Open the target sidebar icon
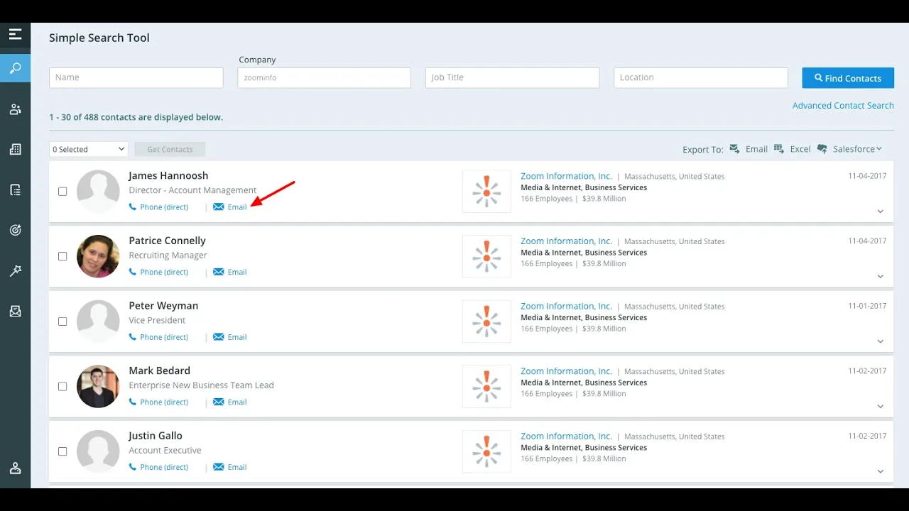This screenshot has height=511, width=909. coord(15,230)
